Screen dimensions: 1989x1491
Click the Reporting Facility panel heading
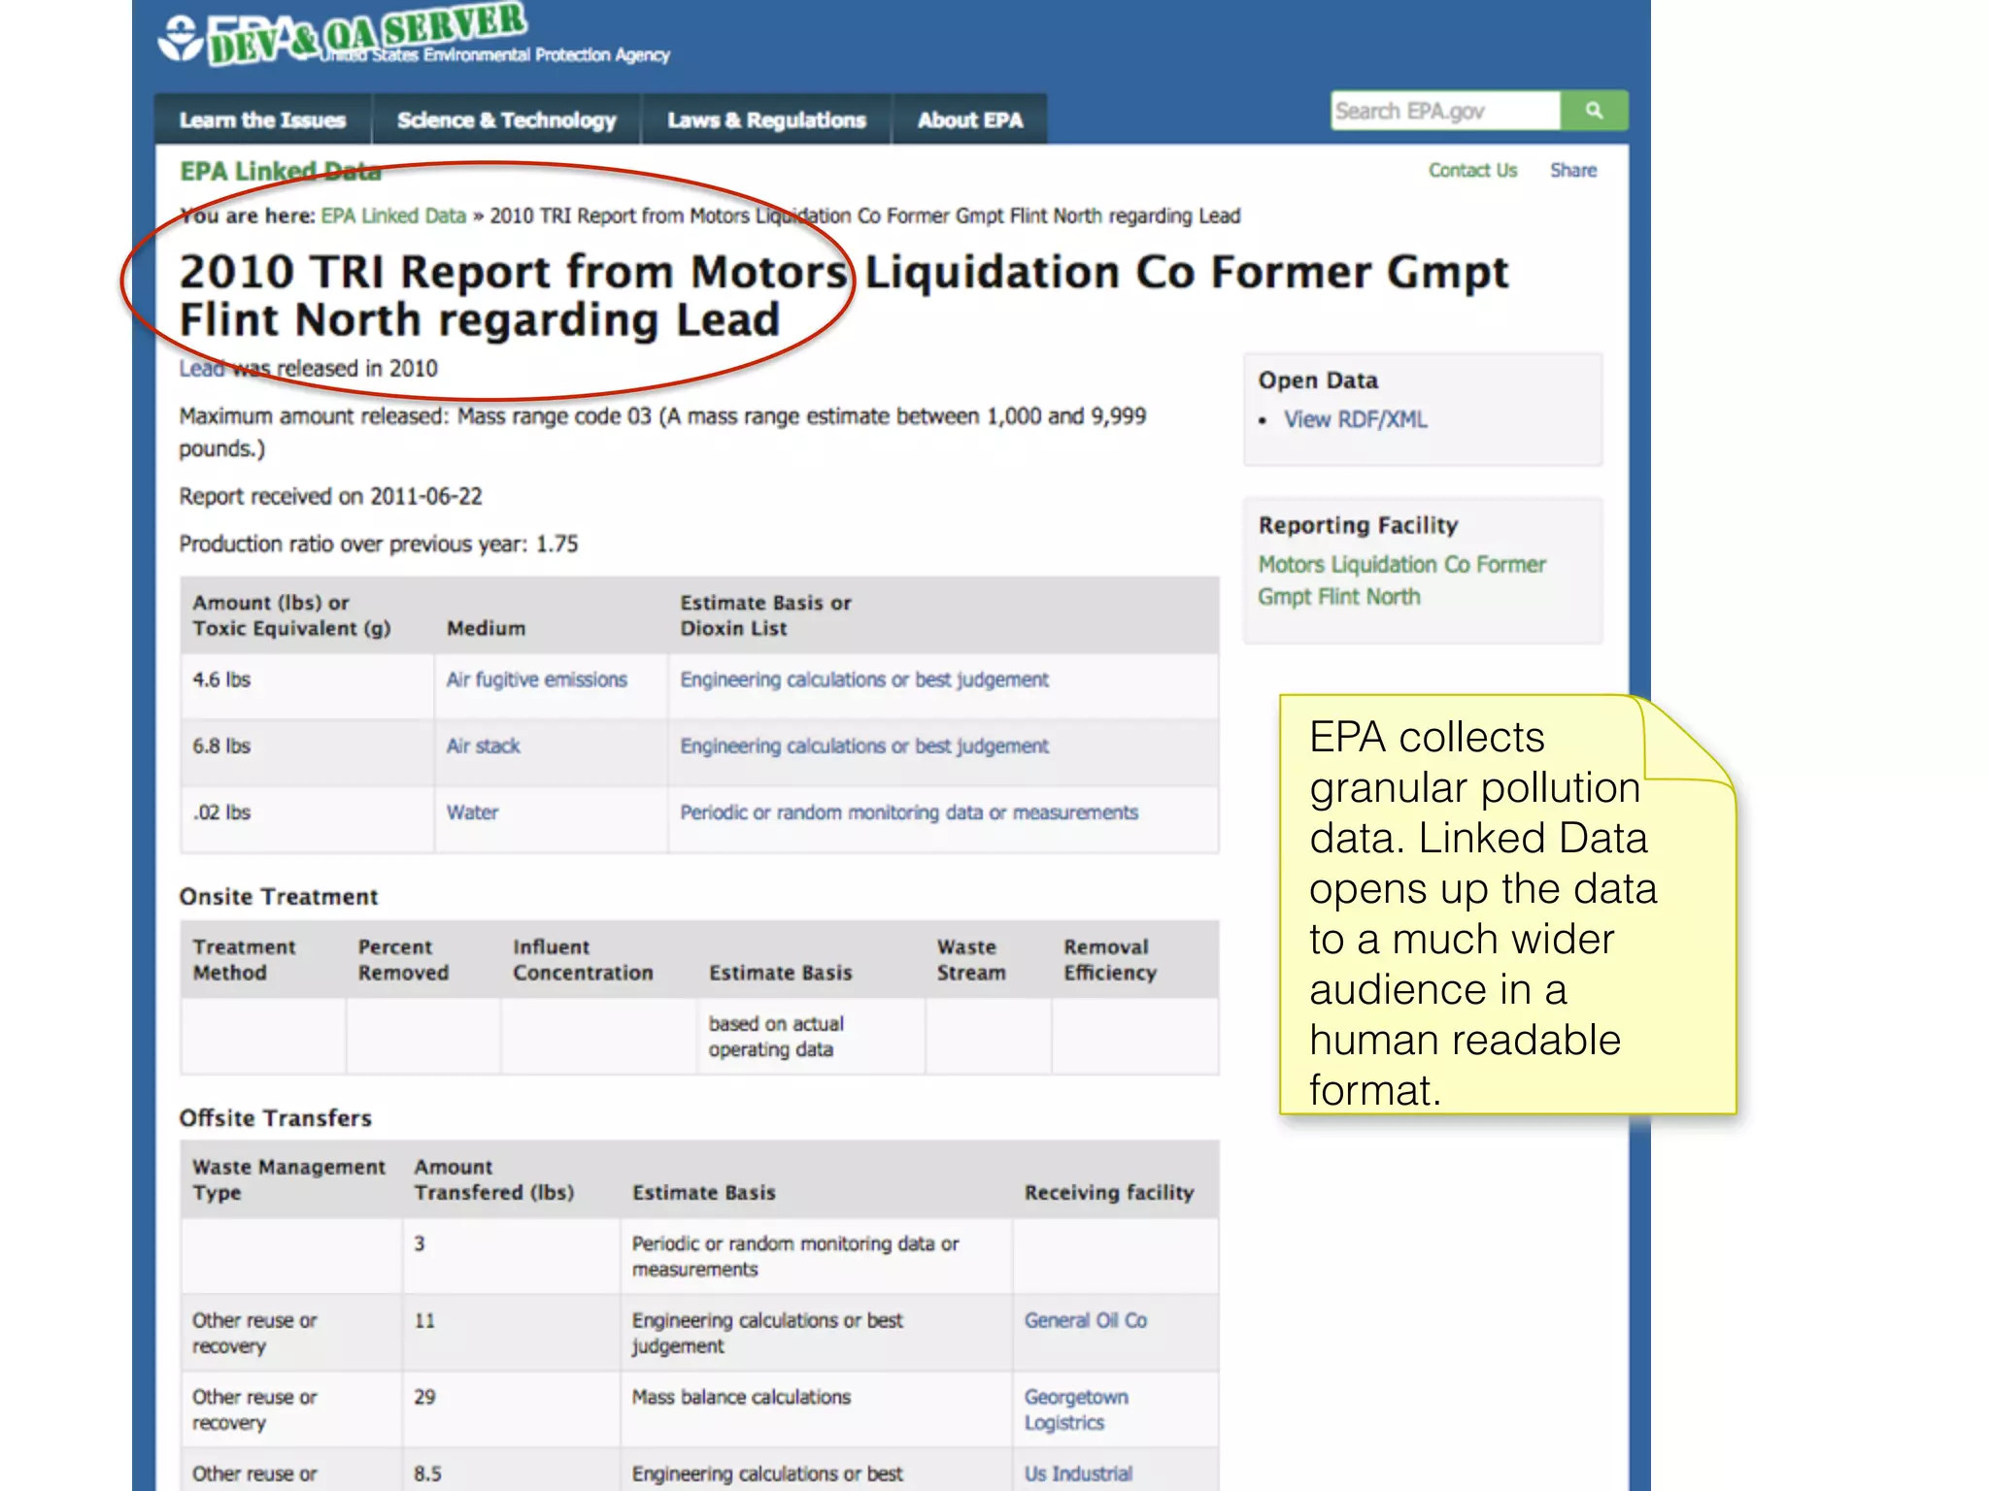point(1358,525)
